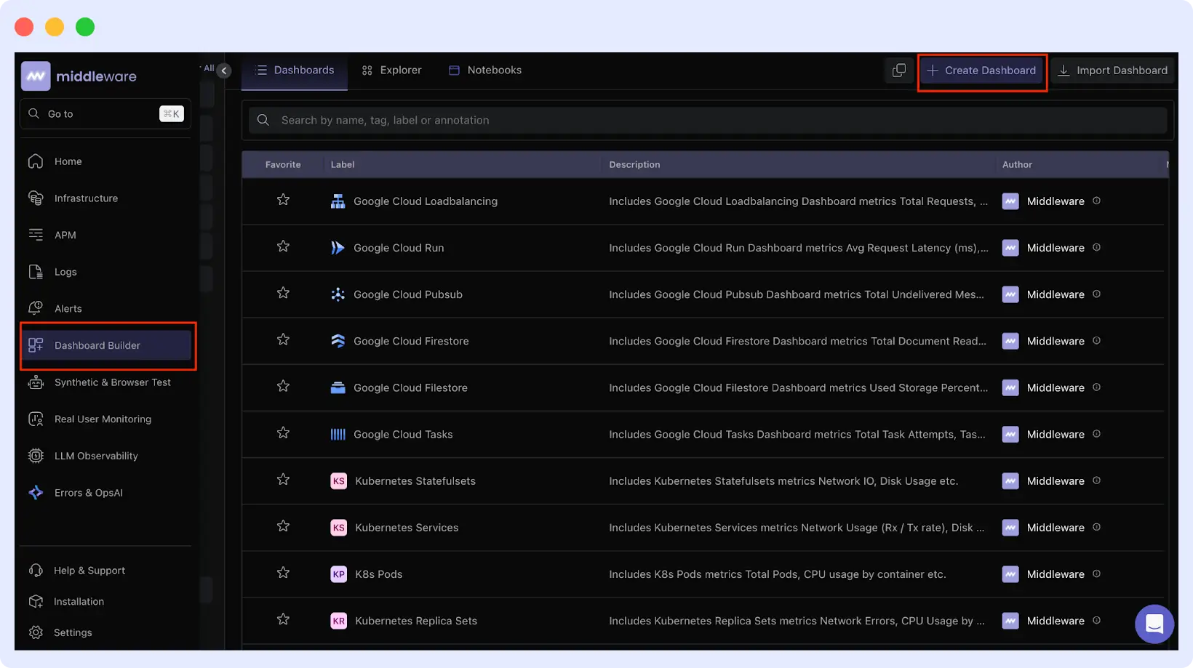The width and height of the screenshot is (1193, 668).
Task: Open the Logs section
Action: coord(64,271)
